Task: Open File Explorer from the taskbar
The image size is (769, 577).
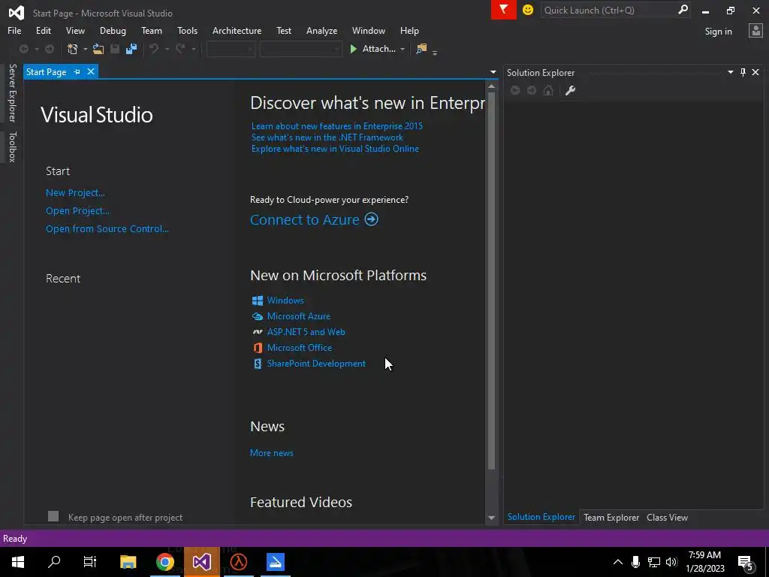Action: (x=128, y=562)
